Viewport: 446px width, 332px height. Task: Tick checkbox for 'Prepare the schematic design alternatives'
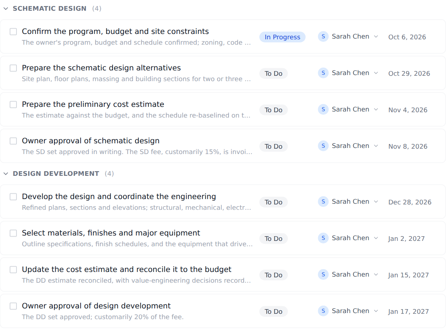[x=13, y=68]
